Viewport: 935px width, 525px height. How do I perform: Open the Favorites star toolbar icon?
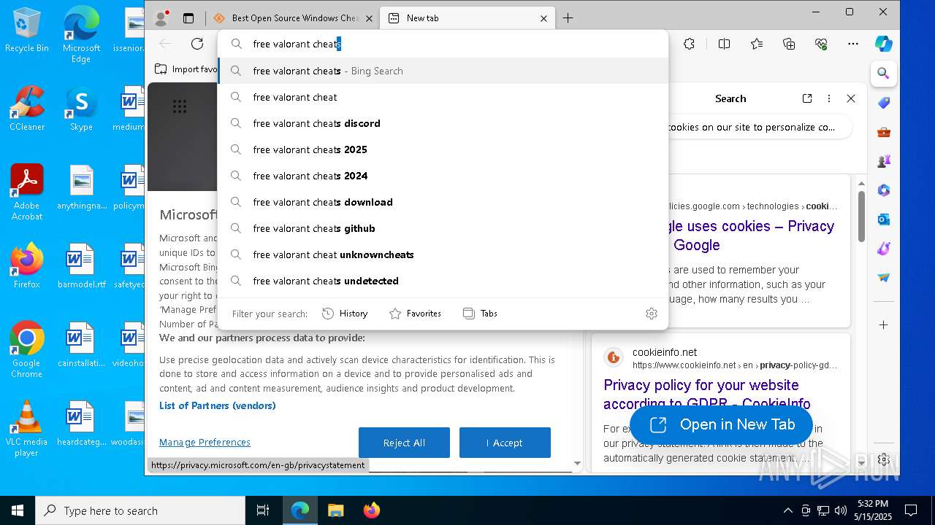tap(757, 44)
